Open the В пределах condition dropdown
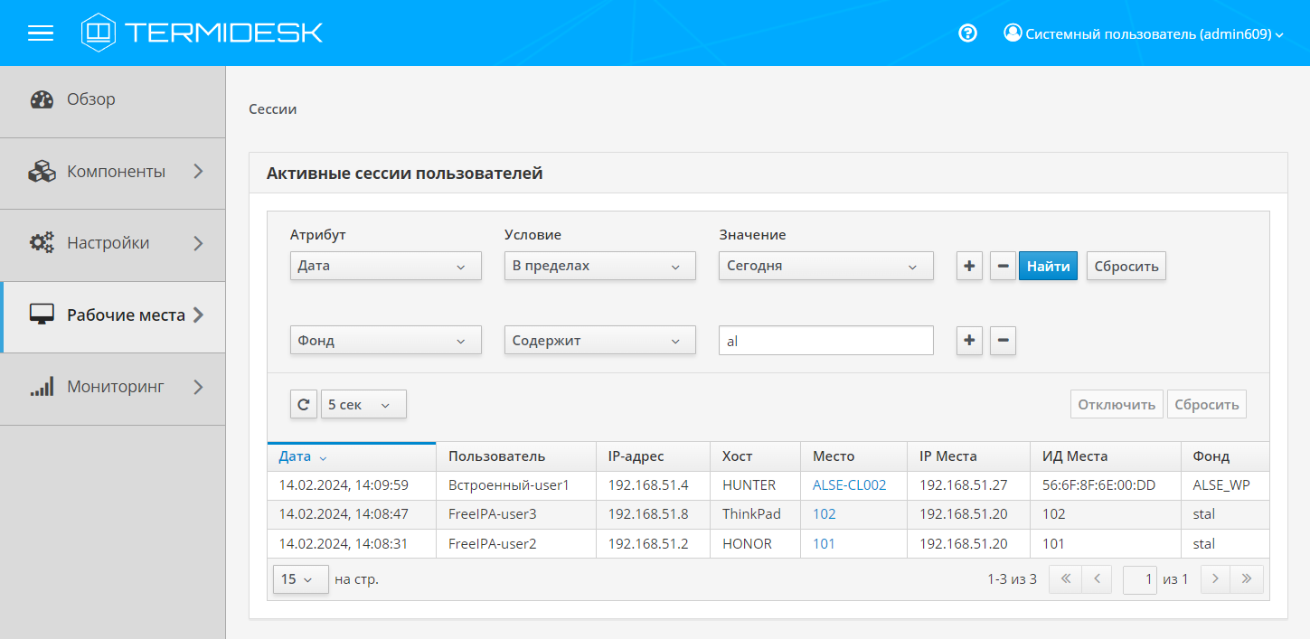 (x=599, y=267)
